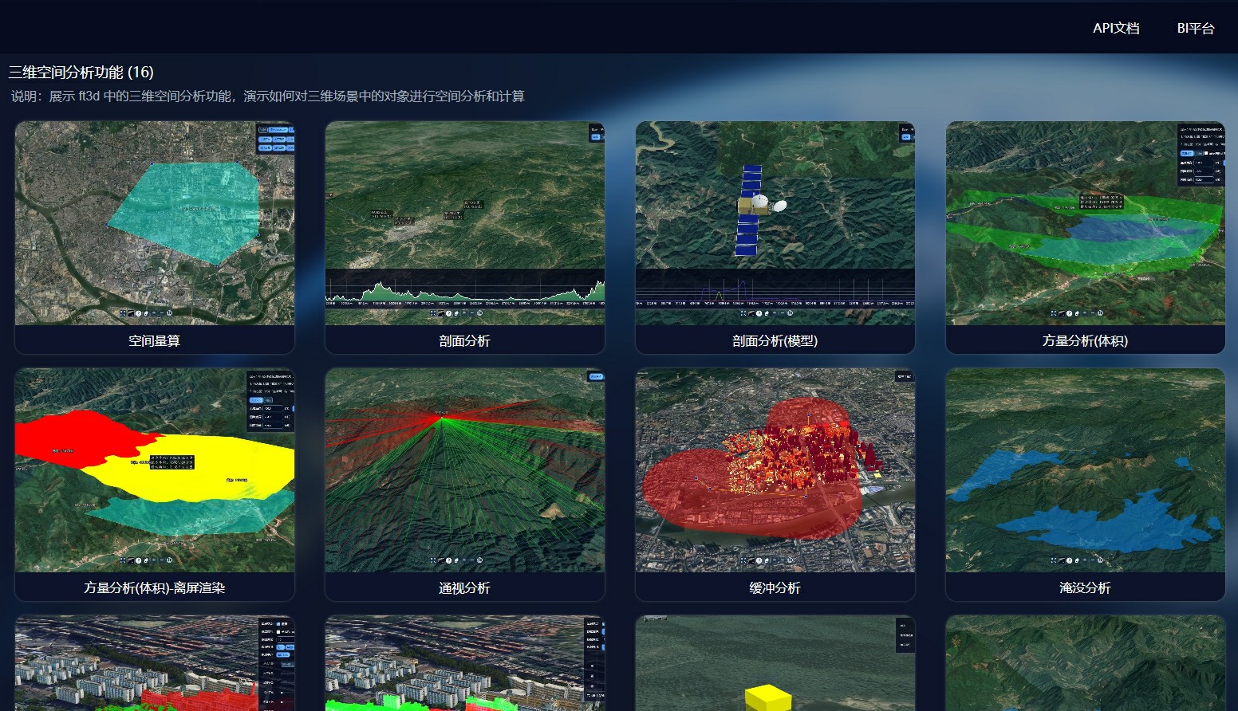
Task: Click the 方量分析(体积)-离屏渲染 title
Action: [x=155, y=587]
